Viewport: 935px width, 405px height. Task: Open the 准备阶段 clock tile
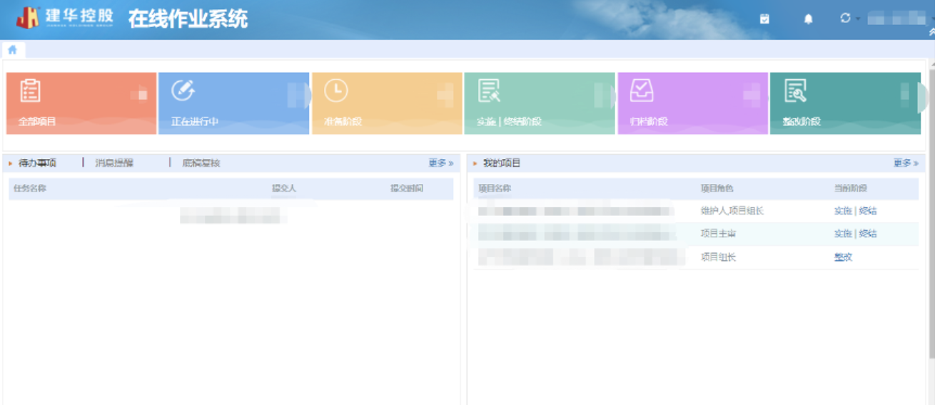386,103
